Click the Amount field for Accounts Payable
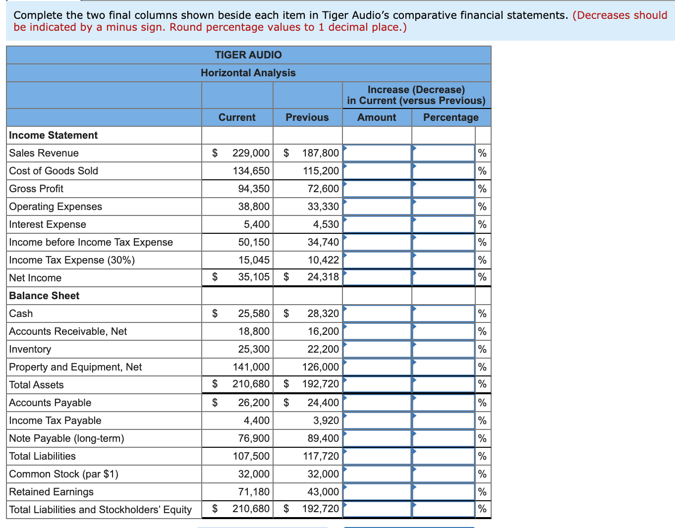The width and height of the screenshot is (675, 528). coord(377,402)
